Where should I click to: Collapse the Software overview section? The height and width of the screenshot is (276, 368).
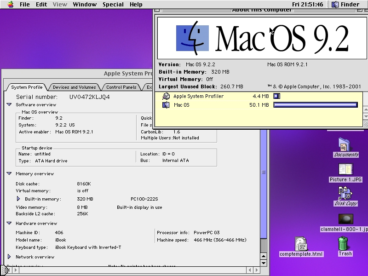coord(9,105)
